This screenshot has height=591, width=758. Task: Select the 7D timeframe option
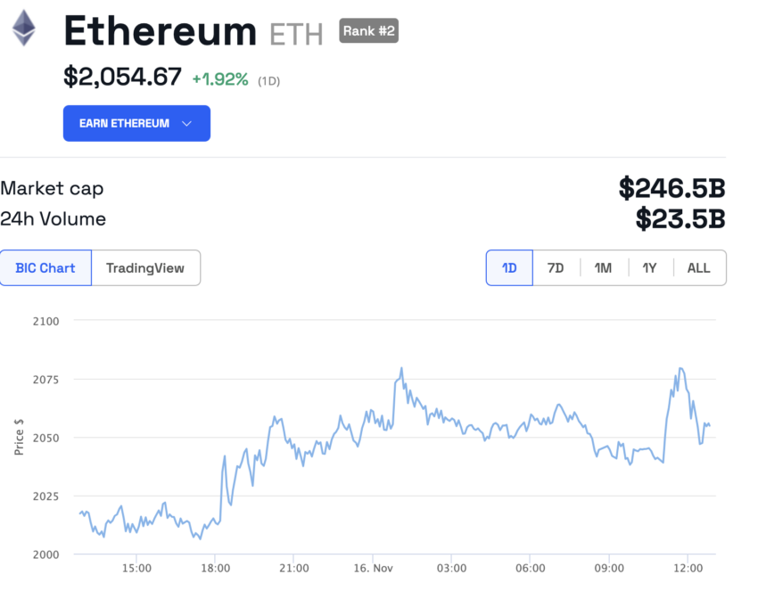tap(556, 267)
